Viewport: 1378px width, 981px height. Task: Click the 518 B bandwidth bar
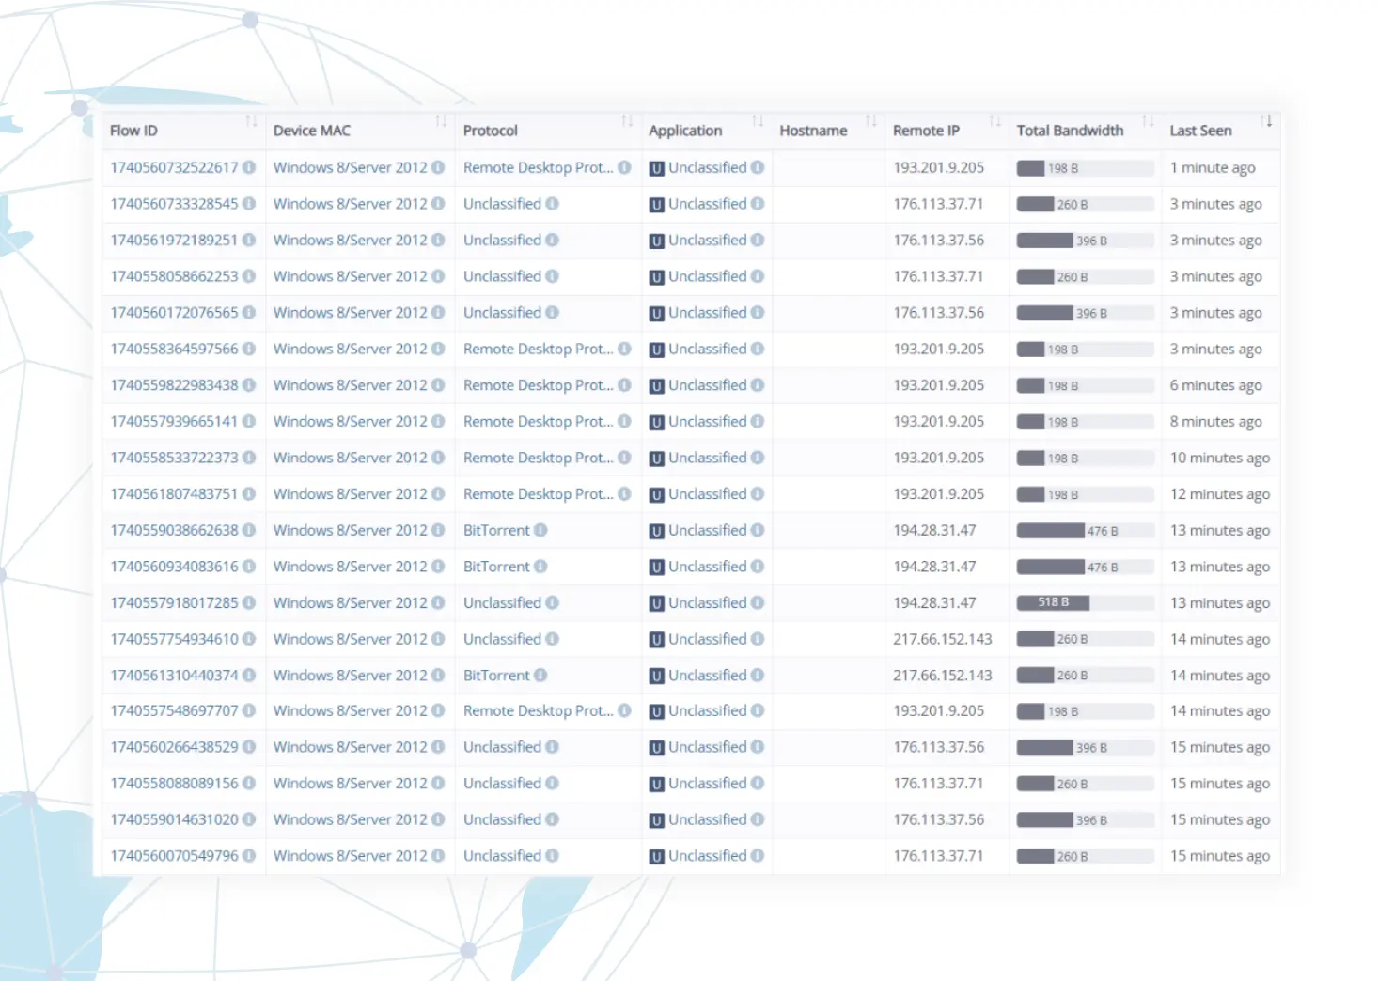[1053, 602]
